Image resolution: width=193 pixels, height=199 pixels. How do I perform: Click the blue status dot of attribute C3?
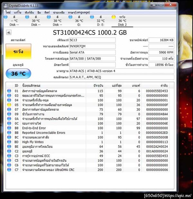tap(9, 156)
